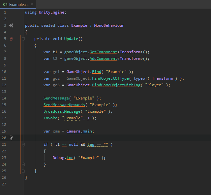Click variable t2 on line 8

click(x=55, y=58)
